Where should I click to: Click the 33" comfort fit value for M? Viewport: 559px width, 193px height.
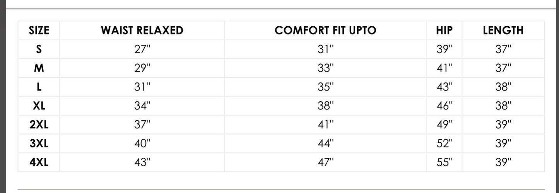pyautogui.click(x=325, y=68)
